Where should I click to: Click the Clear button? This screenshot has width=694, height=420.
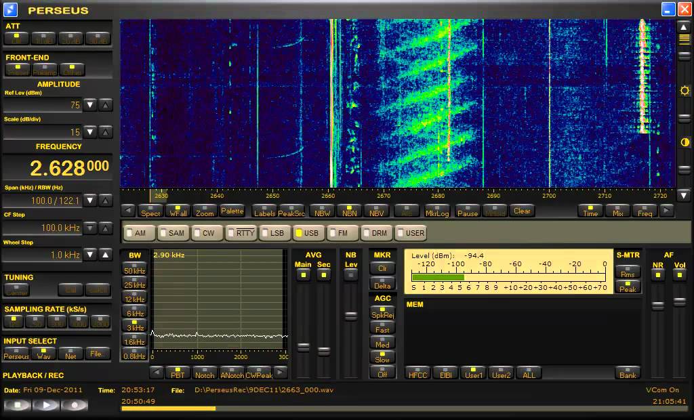522,211
